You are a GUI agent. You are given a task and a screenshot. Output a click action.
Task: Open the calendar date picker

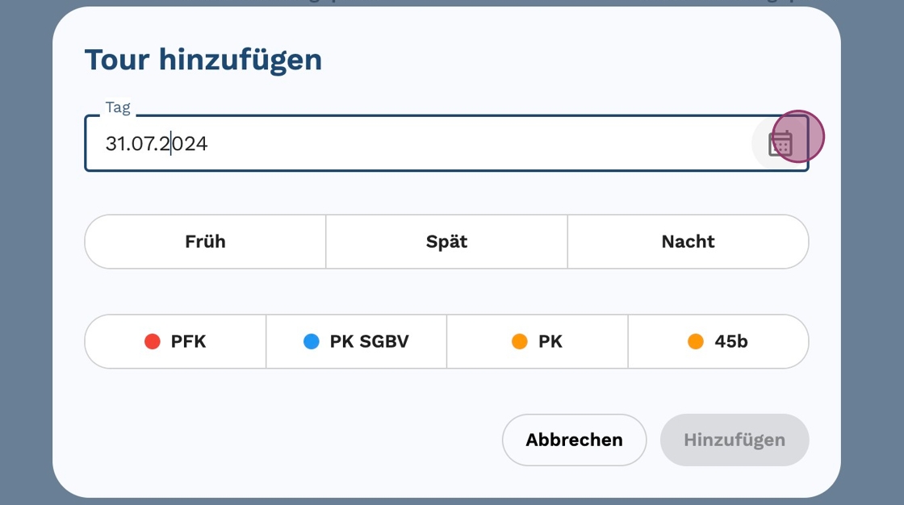pos(781,144)
